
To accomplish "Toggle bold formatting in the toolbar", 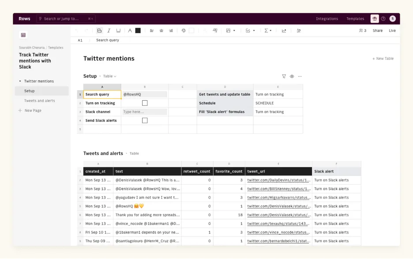I will click(x=99, y=30).
